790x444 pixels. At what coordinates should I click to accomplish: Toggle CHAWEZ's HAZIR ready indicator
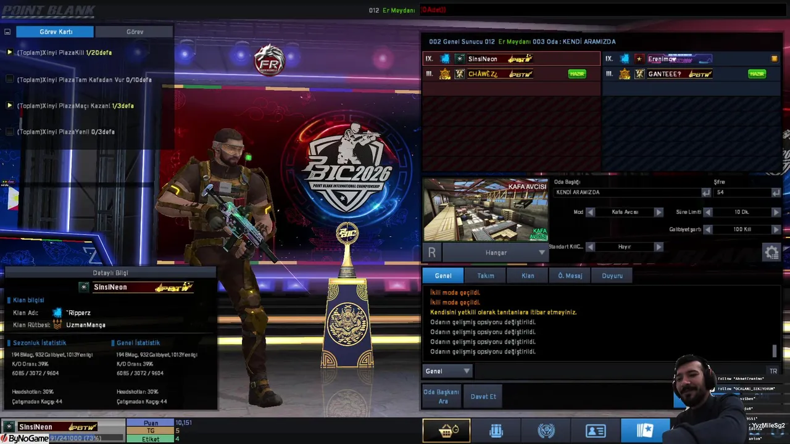click(x=577, y=74)
